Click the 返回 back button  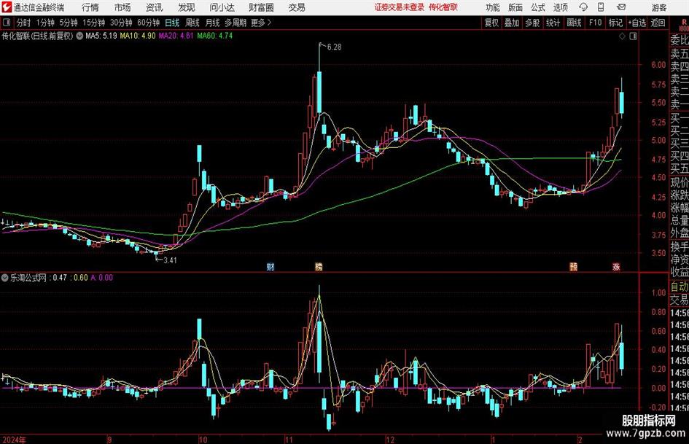coord(658,23)
